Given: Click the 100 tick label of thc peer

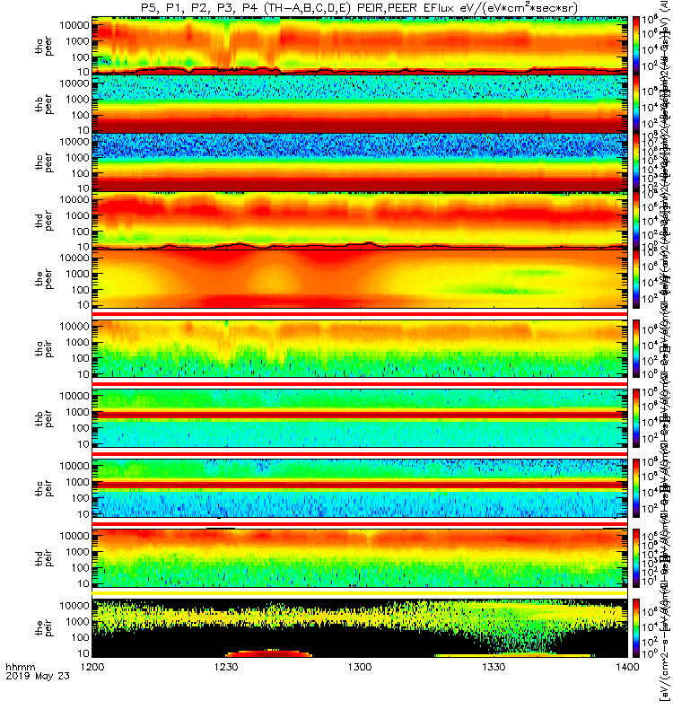Looking at the screenshot, I should coord(81,173).
